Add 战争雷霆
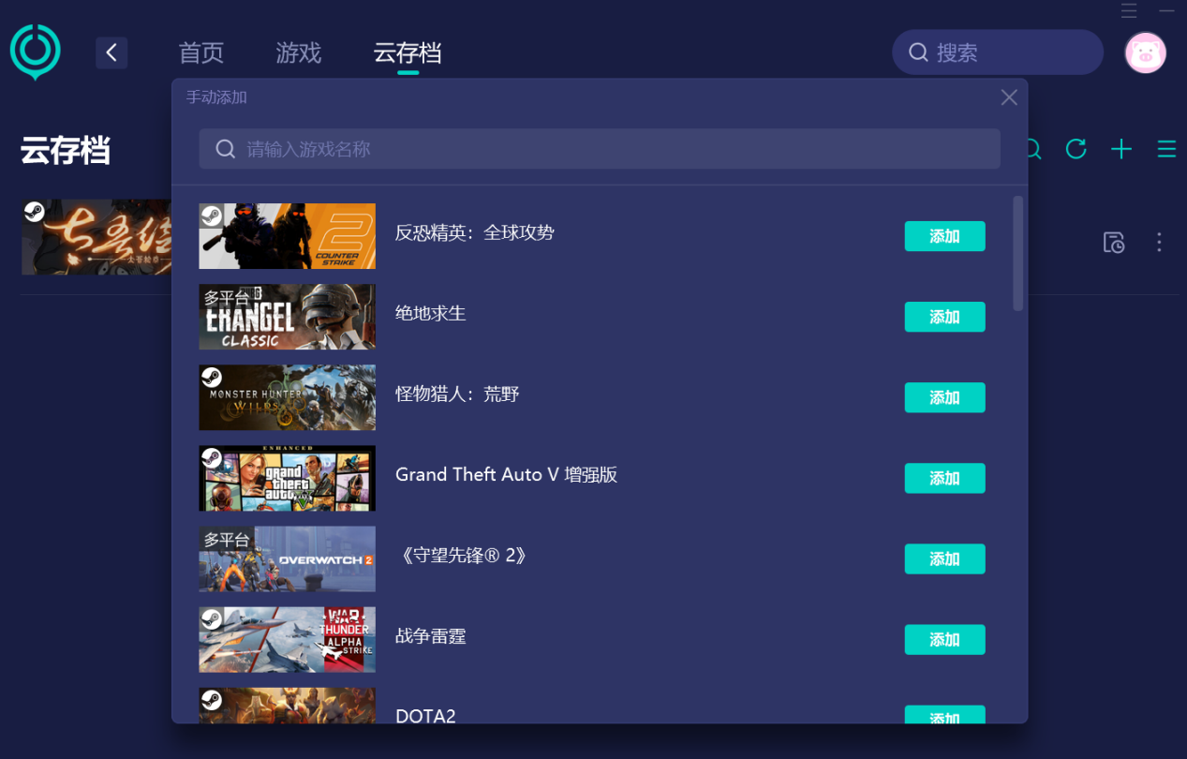Screen dimensions: 1187x759 (944, 639)
